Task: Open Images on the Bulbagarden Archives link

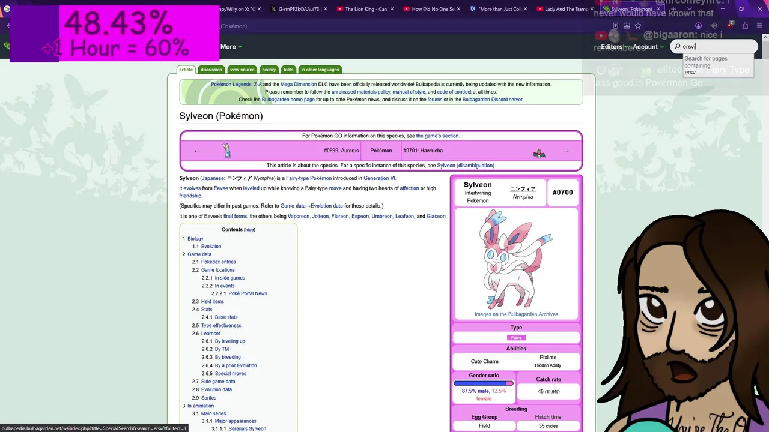Action: (x=516, y=314)
